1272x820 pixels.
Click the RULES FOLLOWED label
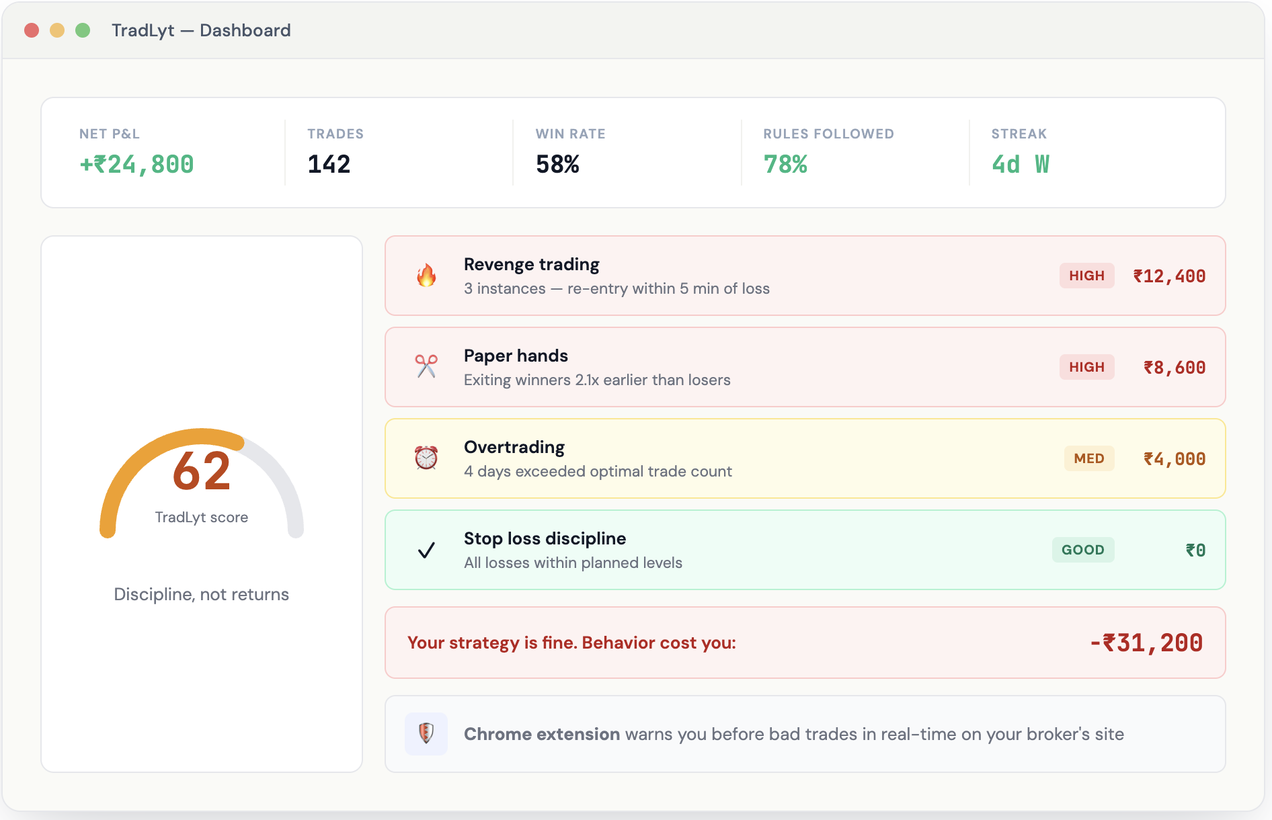click(x=829, y=134)
